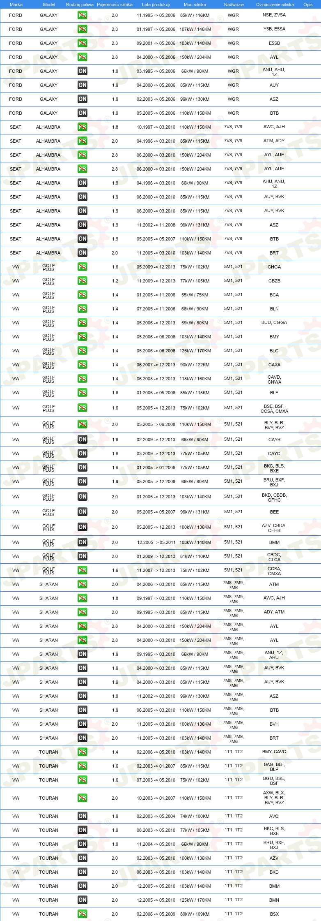Click the Rodzaj paliwa column header
The image size is (321, 921).
pyautogui.click(x=80, y=5)
